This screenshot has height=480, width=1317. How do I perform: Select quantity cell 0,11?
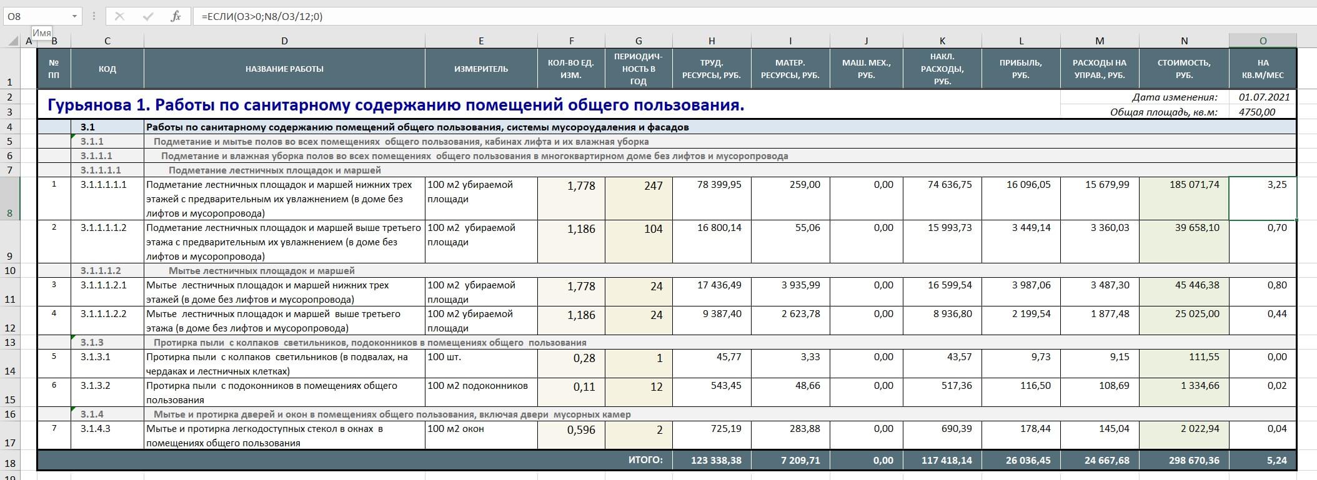click(x=571, y=393)
